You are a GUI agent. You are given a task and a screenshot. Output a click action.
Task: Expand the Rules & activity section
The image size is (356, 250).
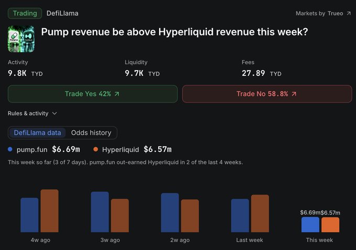point(32,113)
